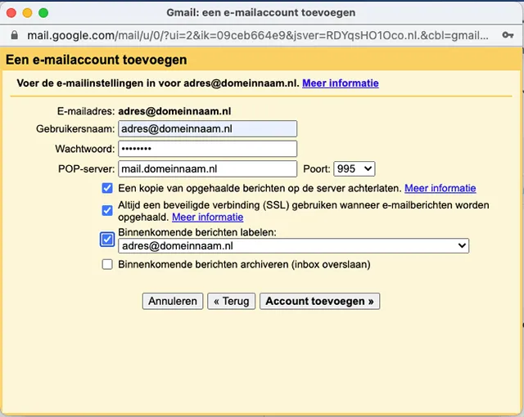Image resolution: width=524 pixels, height=417 pixels.
Task: Enable Binnenkomende berichten archiveren checkbox
Action: pyautogui.click(x=107, y=265)
